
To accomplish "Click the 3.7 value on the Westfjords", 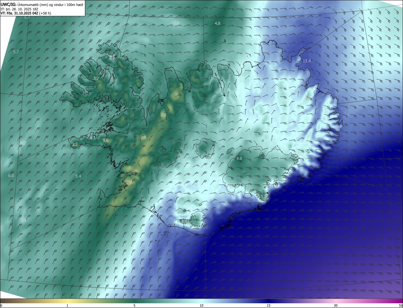I will [x=96, y=78].
